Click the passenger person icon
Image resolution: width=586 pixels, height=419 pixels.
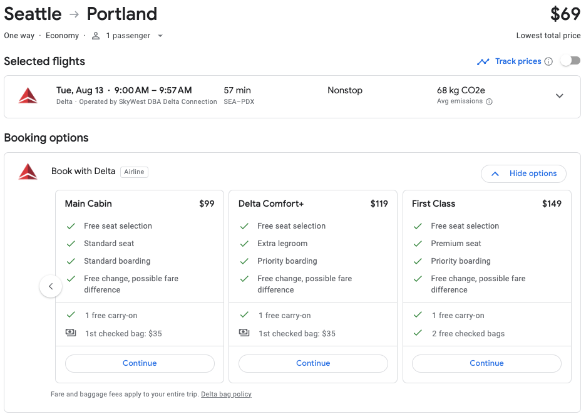pyautogui.click(x=95, y=36)
